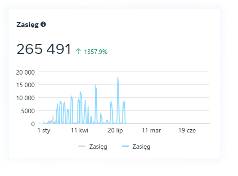This screenshot has height=176, width=238.
Task: Click the 11 kwi x-axis date label
Action: (x=80, y=130)
